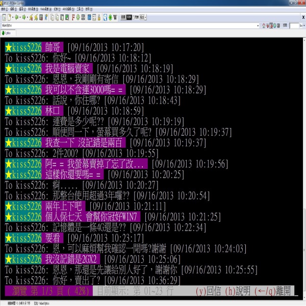Click the X icon to close current tab
Screen dimensions: 306x306
(303, 17)
